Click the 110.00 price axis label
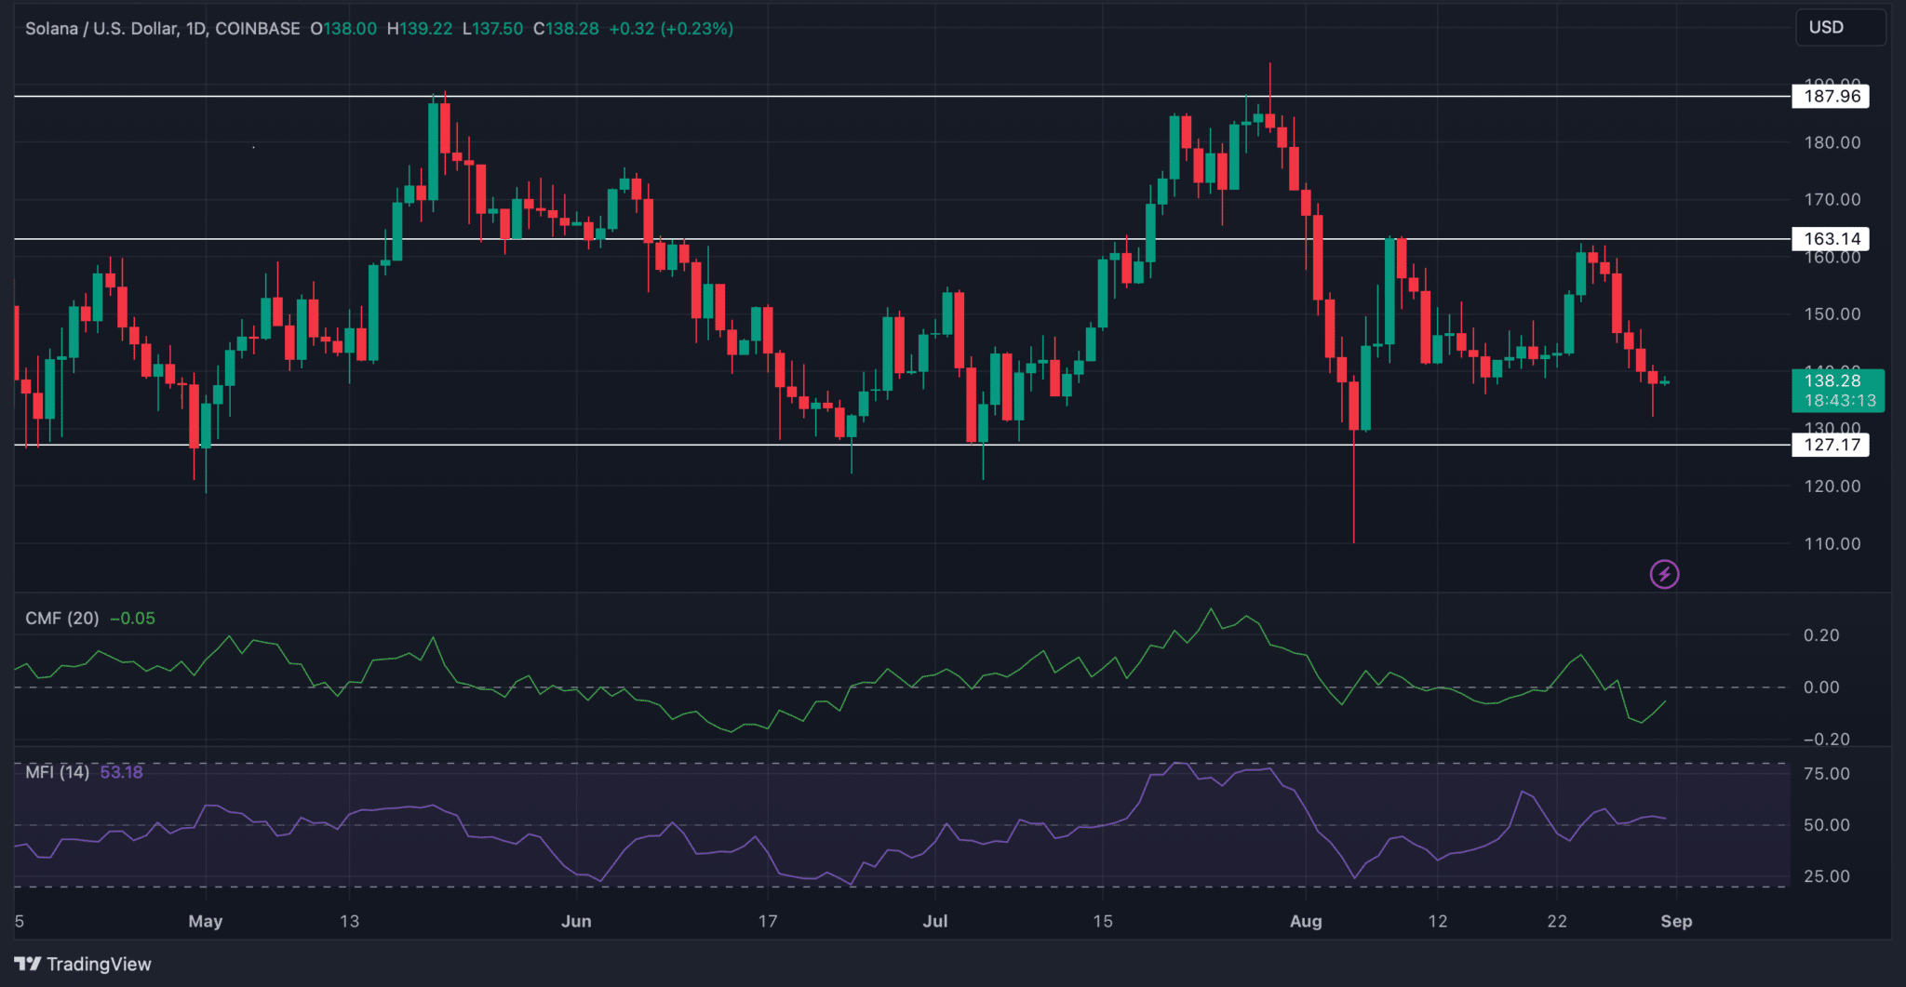The width and height of the screenshot is (1906, 987). (1832, 543)
